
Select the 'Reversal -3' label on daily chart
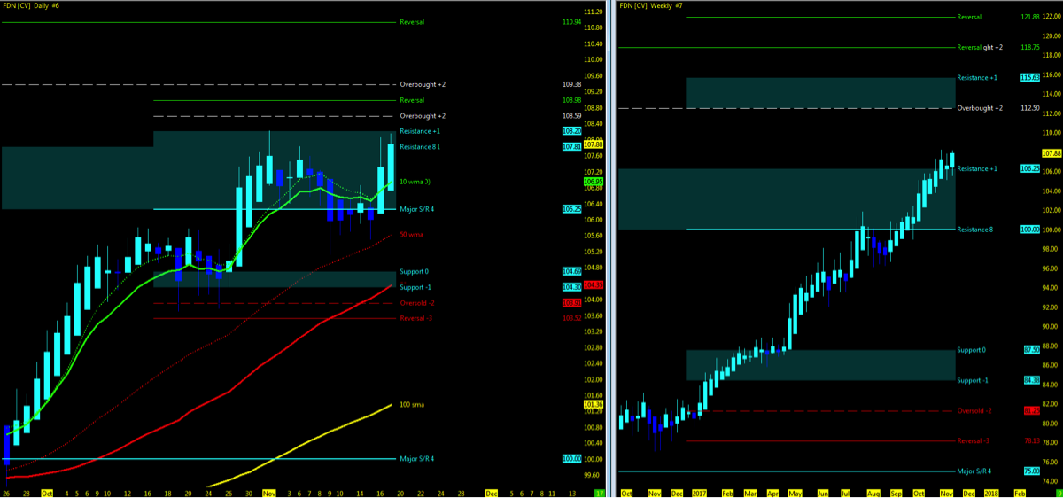click(x=416, y=318)
